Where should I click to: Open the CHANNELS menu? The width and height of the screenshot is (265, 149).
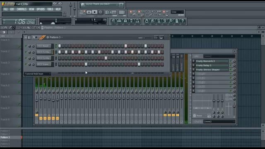22,9
